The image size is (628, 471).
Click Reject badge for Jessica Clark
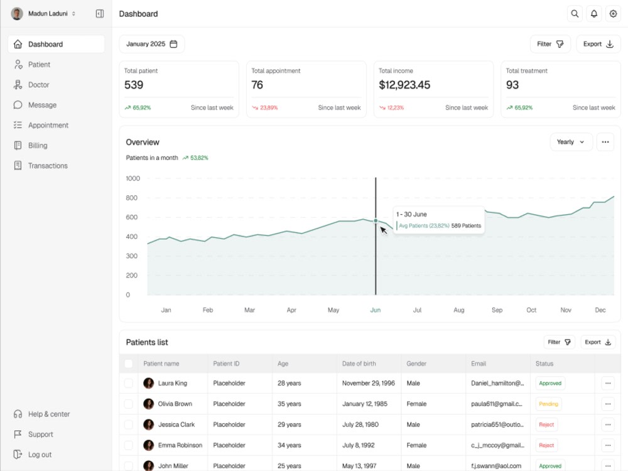tap(546, 425)
